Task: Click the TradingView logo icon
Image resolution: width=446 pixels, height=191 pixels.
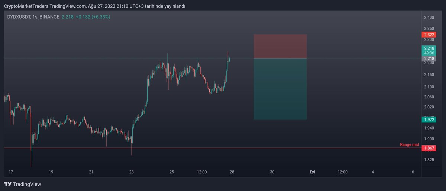Action: click(7, 184)
